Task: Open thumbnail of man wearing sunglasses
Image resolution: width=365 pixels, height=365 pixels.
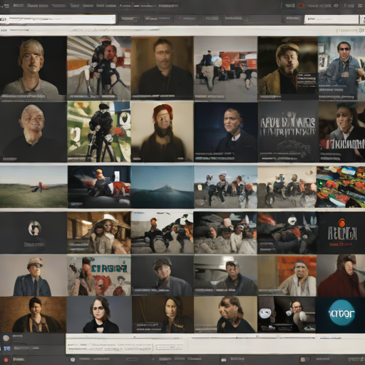Action: [x=341, y=68]
